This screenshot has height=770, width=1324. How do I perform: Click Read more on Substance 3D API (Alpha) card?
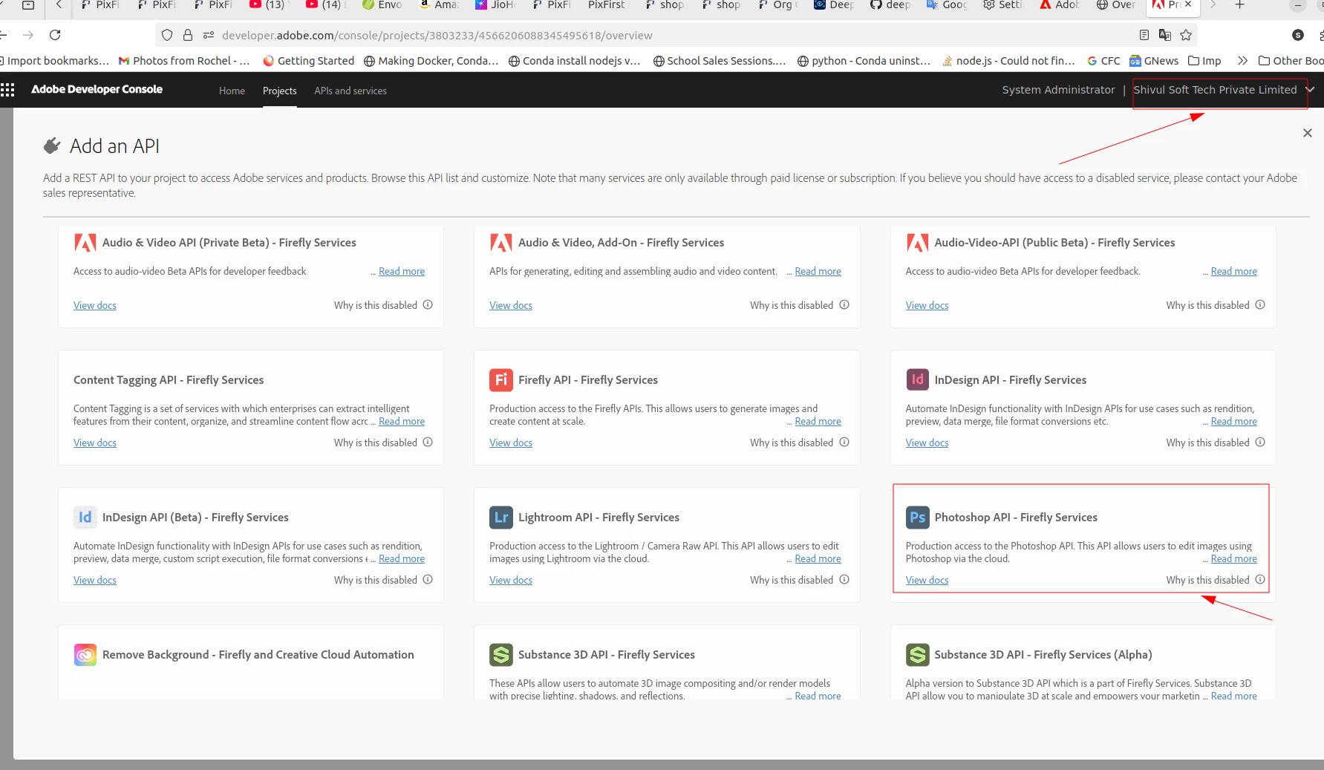1233,696
